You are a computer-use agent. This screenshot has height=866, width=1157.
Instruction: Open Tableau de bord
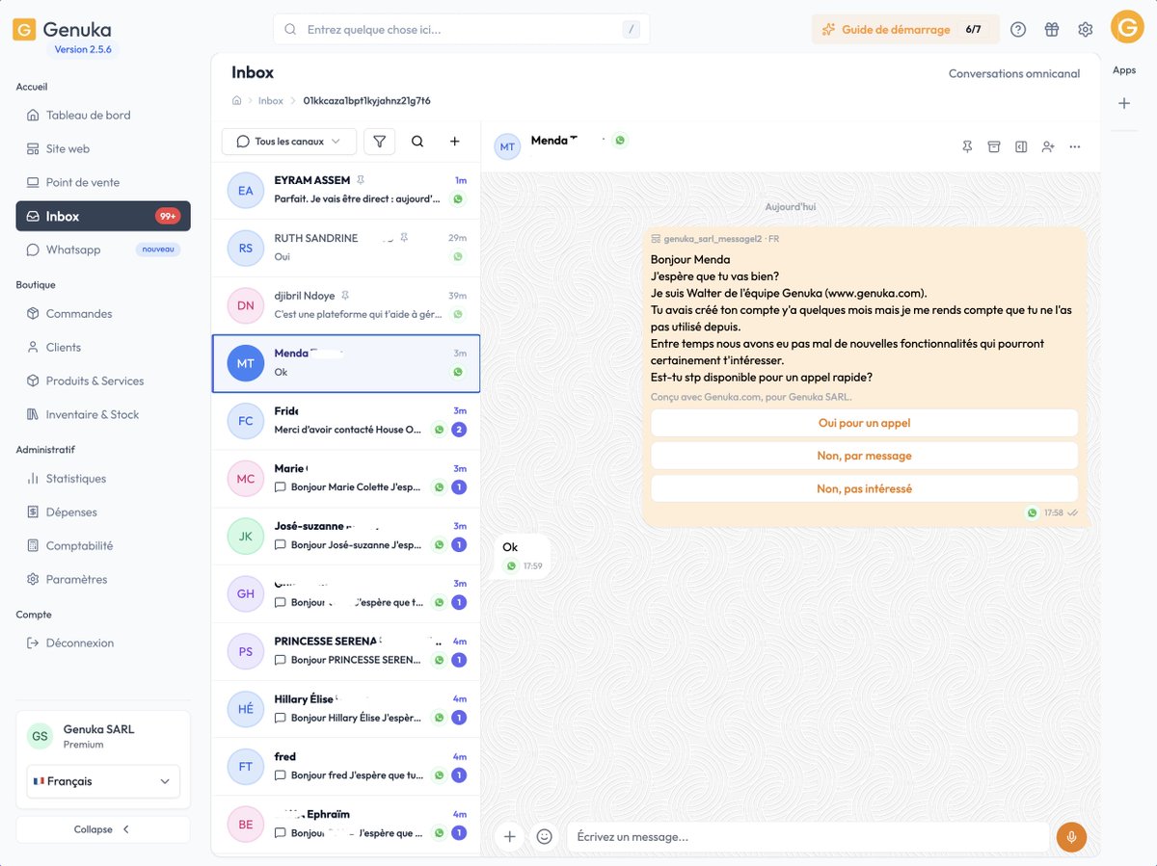(103, 115)
